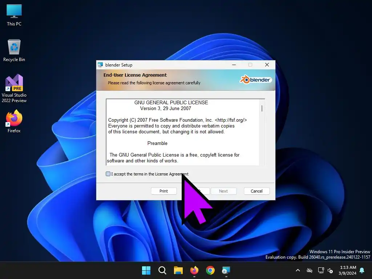Click the 'End-User License Agreement' heading

pyautogui.click(x=135, y=75)
